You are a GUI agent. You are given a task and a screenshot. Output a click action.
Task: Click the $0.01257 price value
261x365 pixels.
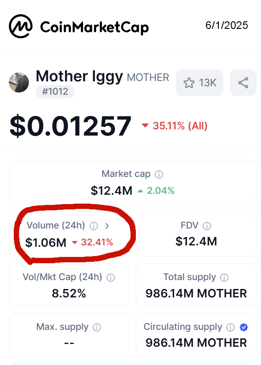(71, 126)
